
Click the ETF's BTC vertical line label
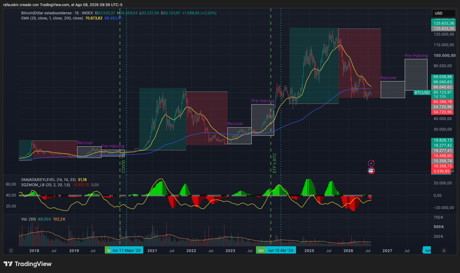(275, 163)
